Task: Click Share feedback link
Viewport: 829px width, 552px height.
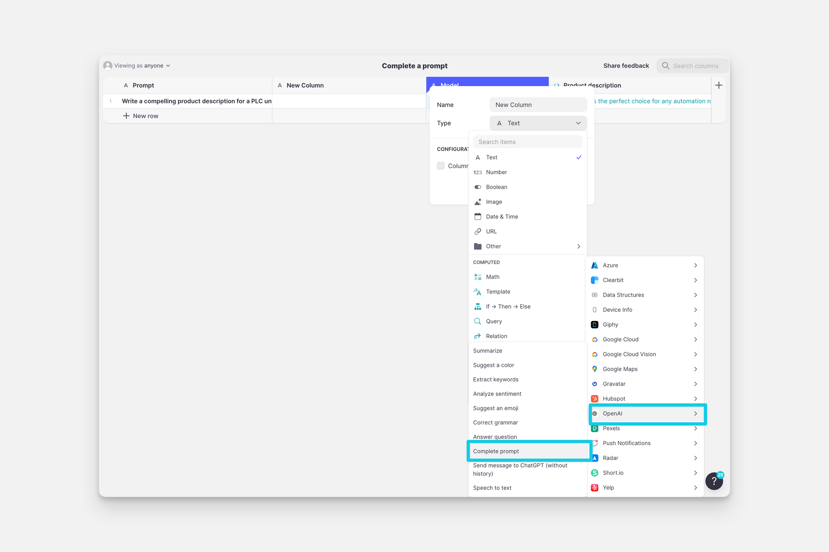Action: click(626, 66)
